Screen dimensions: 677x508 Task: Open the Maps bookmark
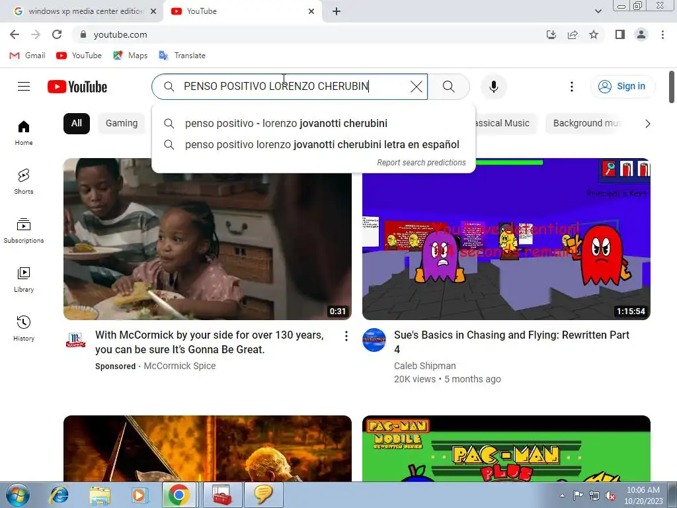tap(130, 56)
